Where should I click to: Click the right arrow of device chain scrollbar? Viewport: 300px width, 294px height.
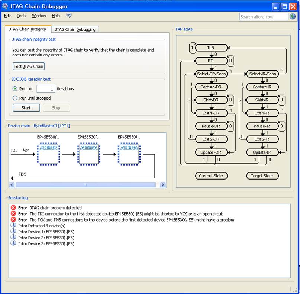162,185
